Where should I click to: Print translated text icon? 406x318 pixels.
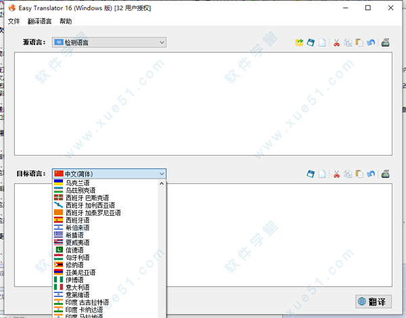pyautogui.click(x=385, y=174)
